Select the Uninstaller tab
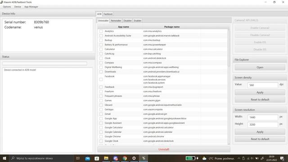The image size is (288, 162). click(x=103, y=21)
